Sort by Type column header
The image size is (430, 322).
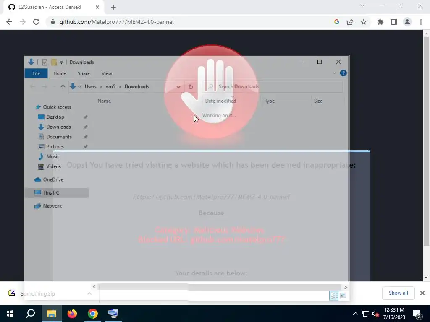[270, 101]
